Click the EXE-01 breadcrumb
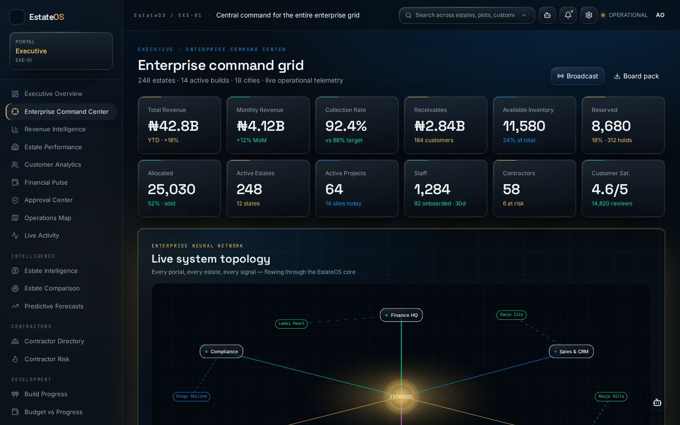The image size is (680, 425). point(190,16)
